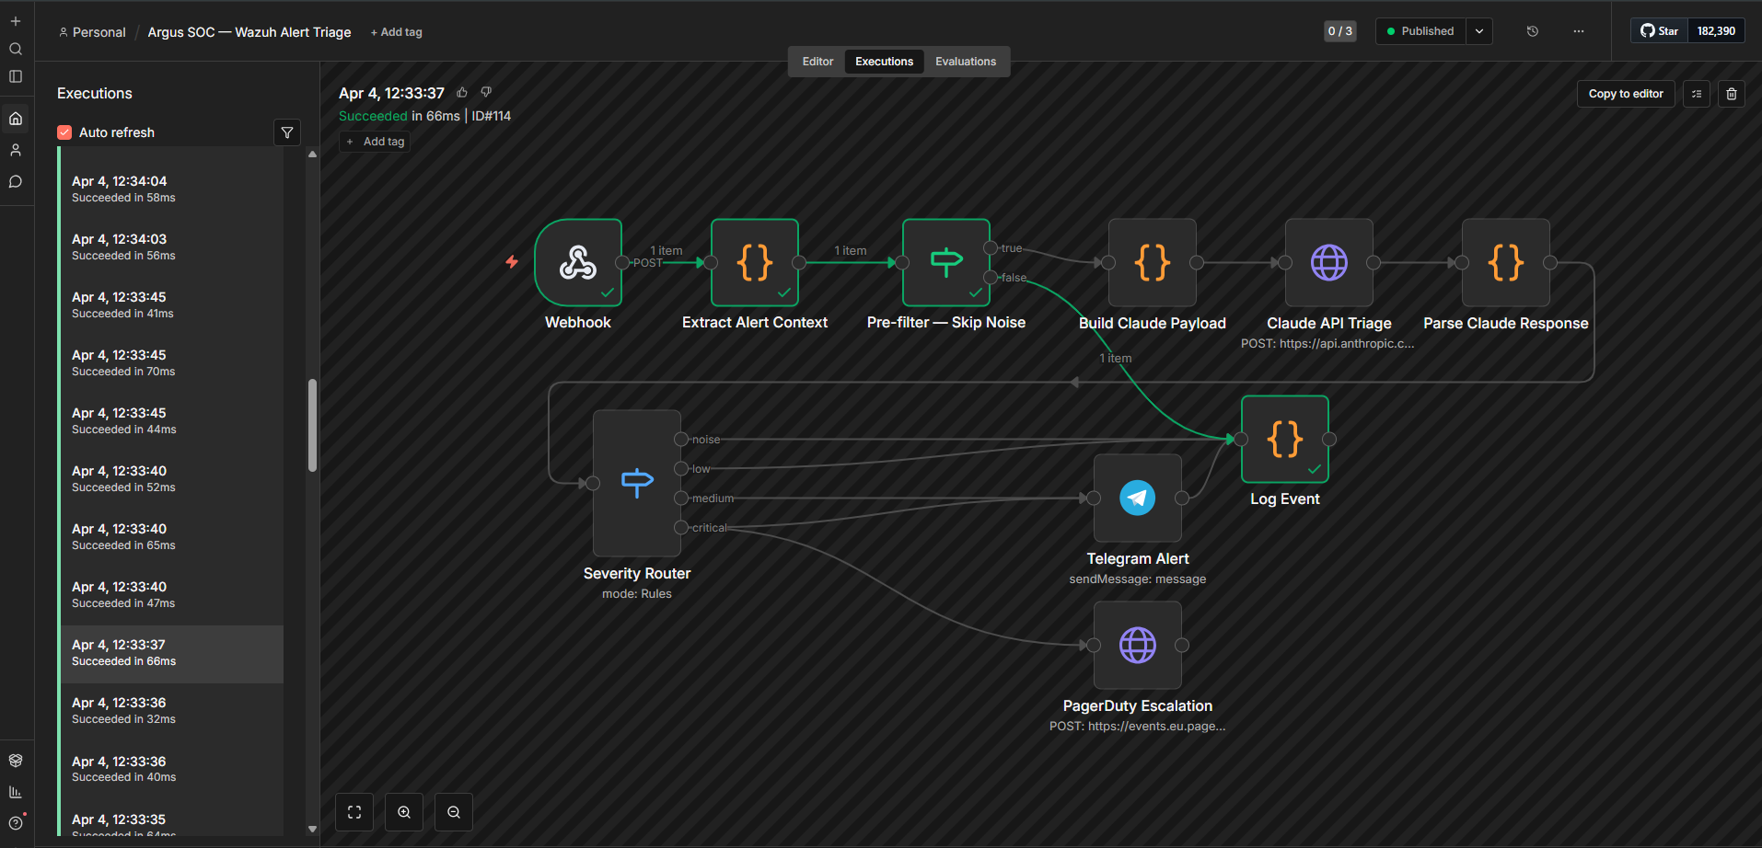Select the Apr 4, 12:33:37 execution row
1762x848 pixels.
point(172,654)
